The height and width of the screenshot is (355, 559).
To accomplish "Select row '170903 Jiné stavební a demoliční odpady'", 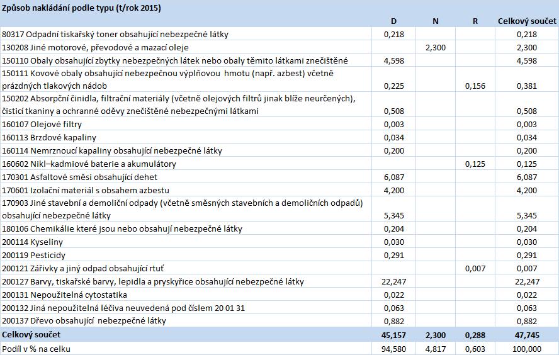I will (279, 209).
